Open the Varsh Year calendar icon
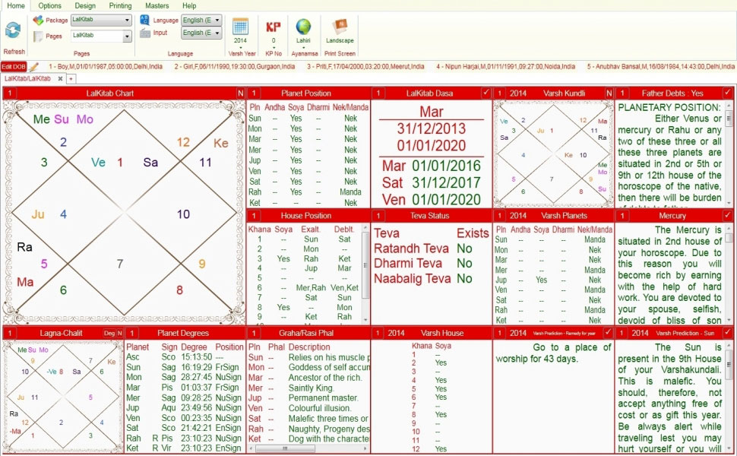The height and width of the screenshot is (456, 737). coord(240,27)
